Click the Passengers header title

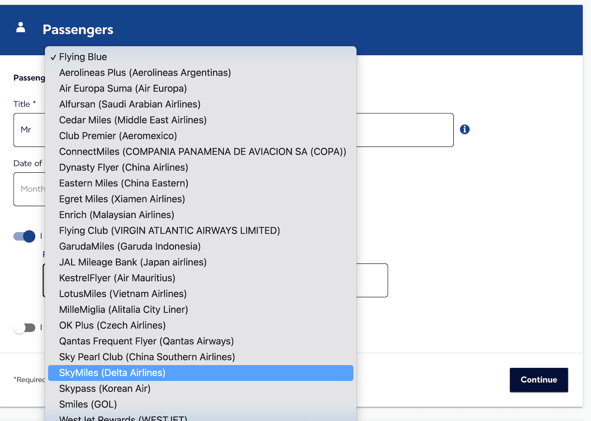[x=78, y=30]
